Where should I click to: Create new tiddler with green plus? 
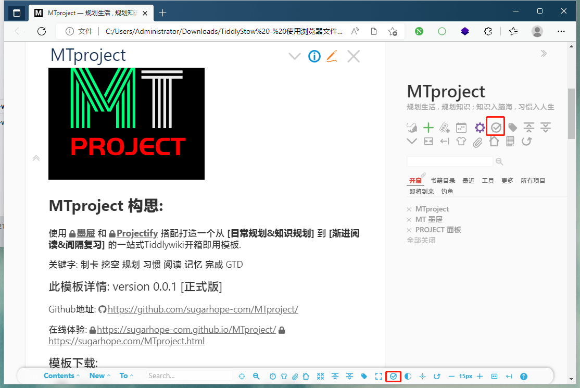pyautogui.click(x=428, y=128)
